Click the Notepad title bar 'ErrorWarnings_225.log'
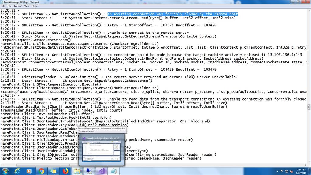311x175 pixels. coord(22,2)
